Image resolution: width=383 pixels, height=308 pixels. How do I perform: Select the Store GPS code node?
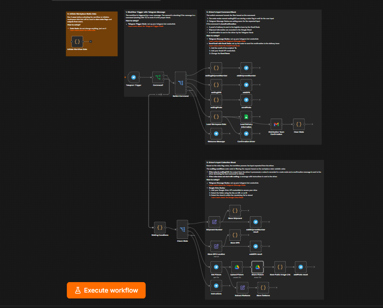235,235
